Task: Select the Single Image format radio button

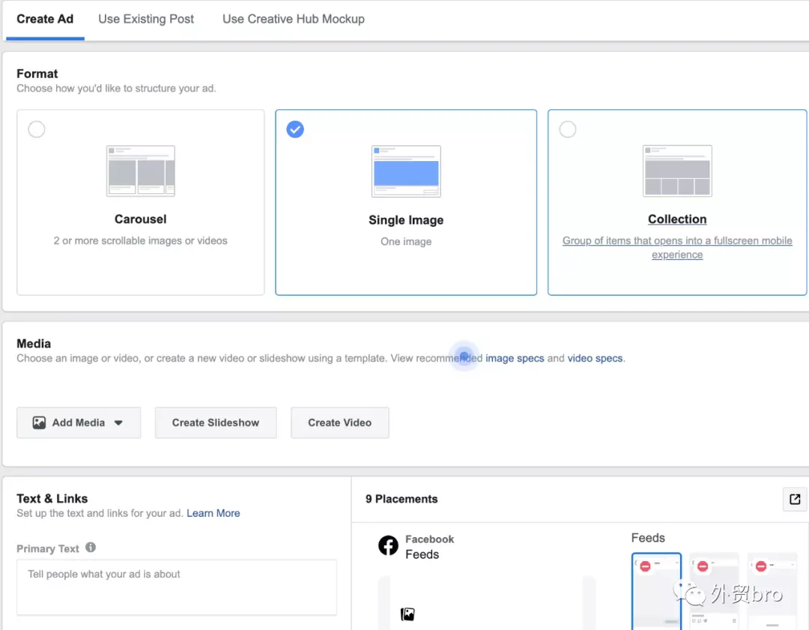Action: point(295,129)
